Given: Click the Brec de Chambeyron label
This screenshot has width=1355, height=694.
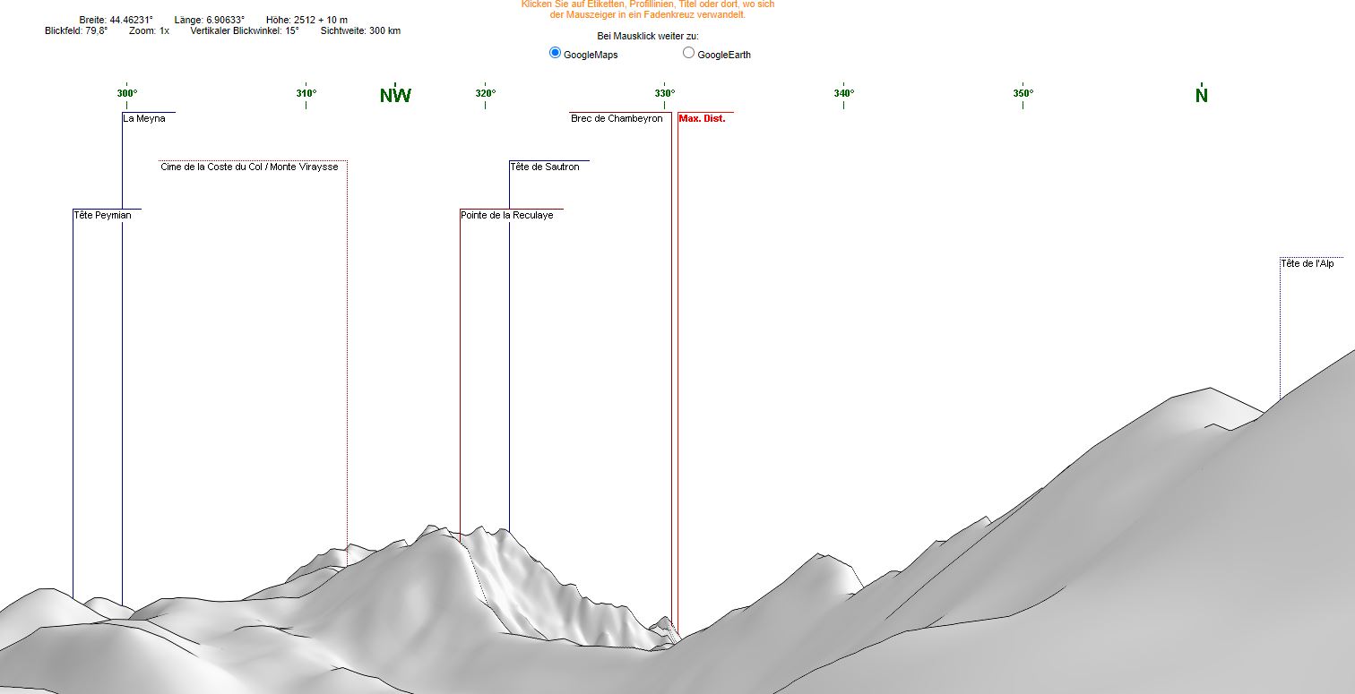Looking at the screenshot, I should [617, 118].
